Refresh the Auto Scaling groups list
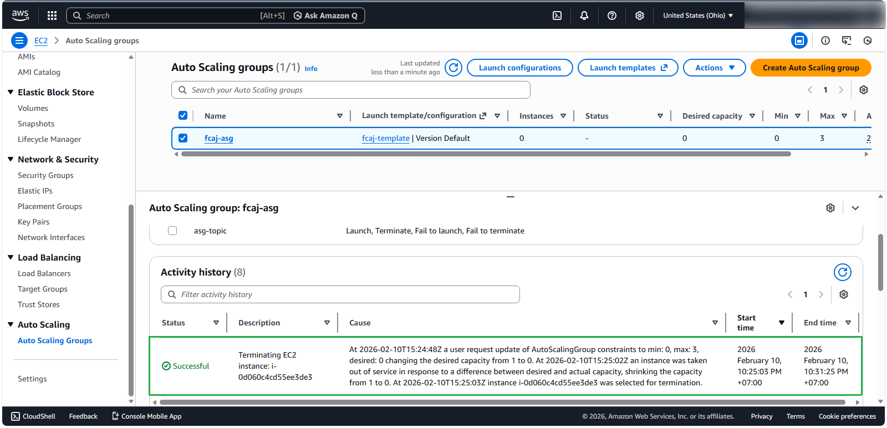 point(453,68)
